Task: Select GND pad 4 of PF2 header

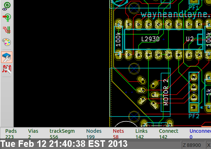Action: click(194, 77)
